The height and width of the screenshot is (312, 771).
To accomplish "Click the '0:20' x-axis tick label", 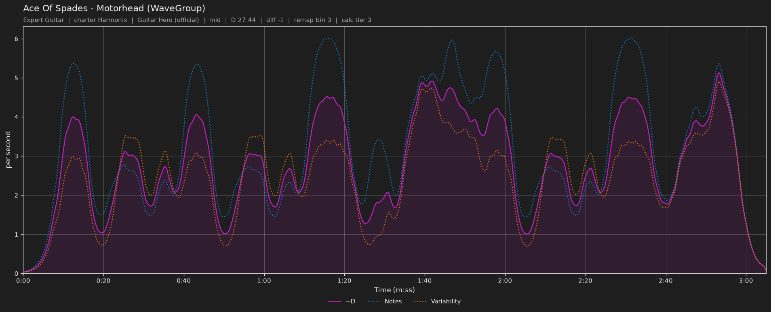I will click(x=103, y=281).
